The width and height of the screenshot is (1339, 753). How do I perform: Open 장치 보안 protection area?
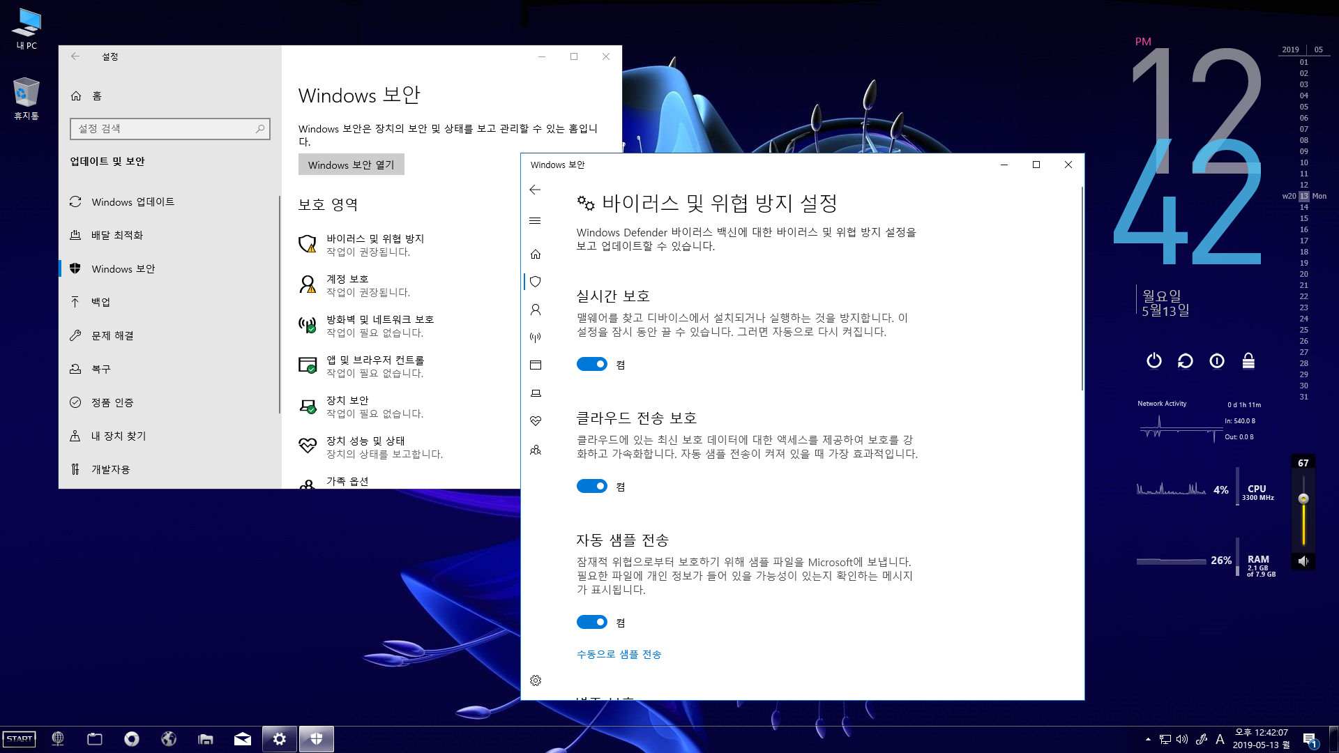[361, 406]
